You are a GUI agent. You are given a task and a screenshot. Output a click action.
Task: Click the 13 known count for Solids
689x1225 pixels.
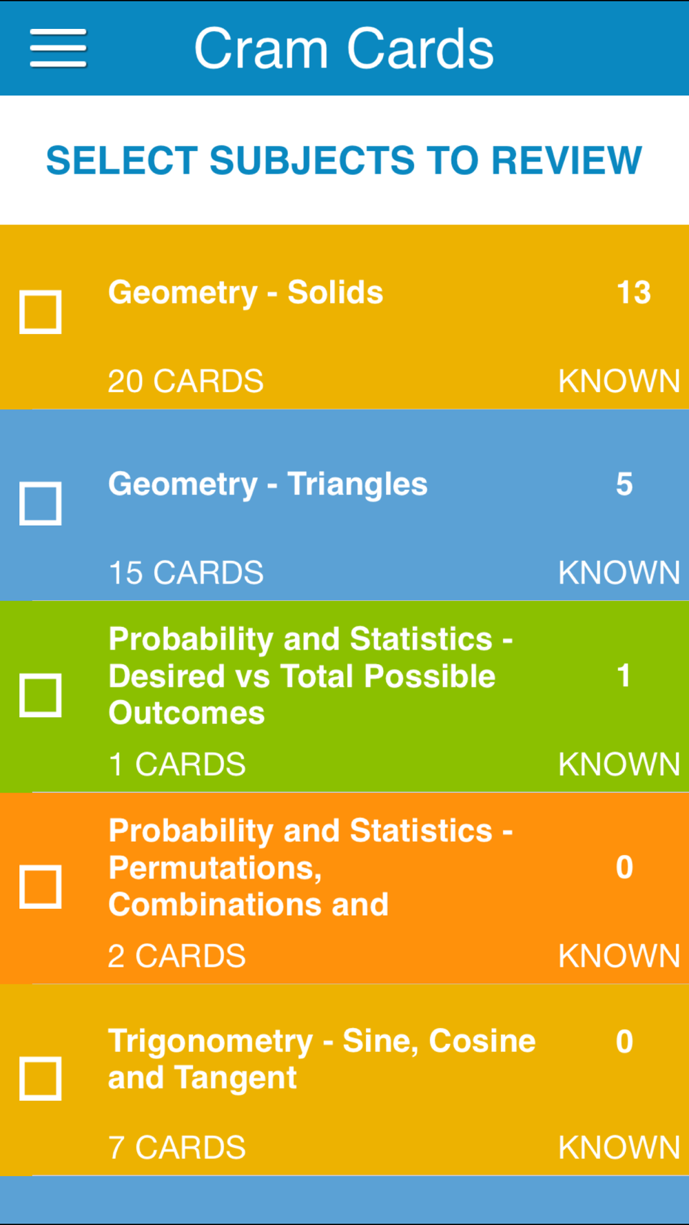pos(633,293)
